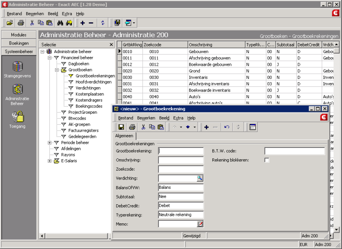Click the layout window icon in Grootboekrekening toolbar

click(252, 127)
